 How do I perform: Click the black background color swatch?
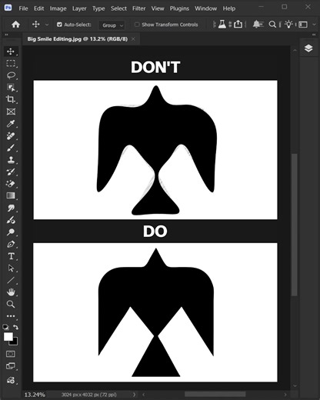15,342
